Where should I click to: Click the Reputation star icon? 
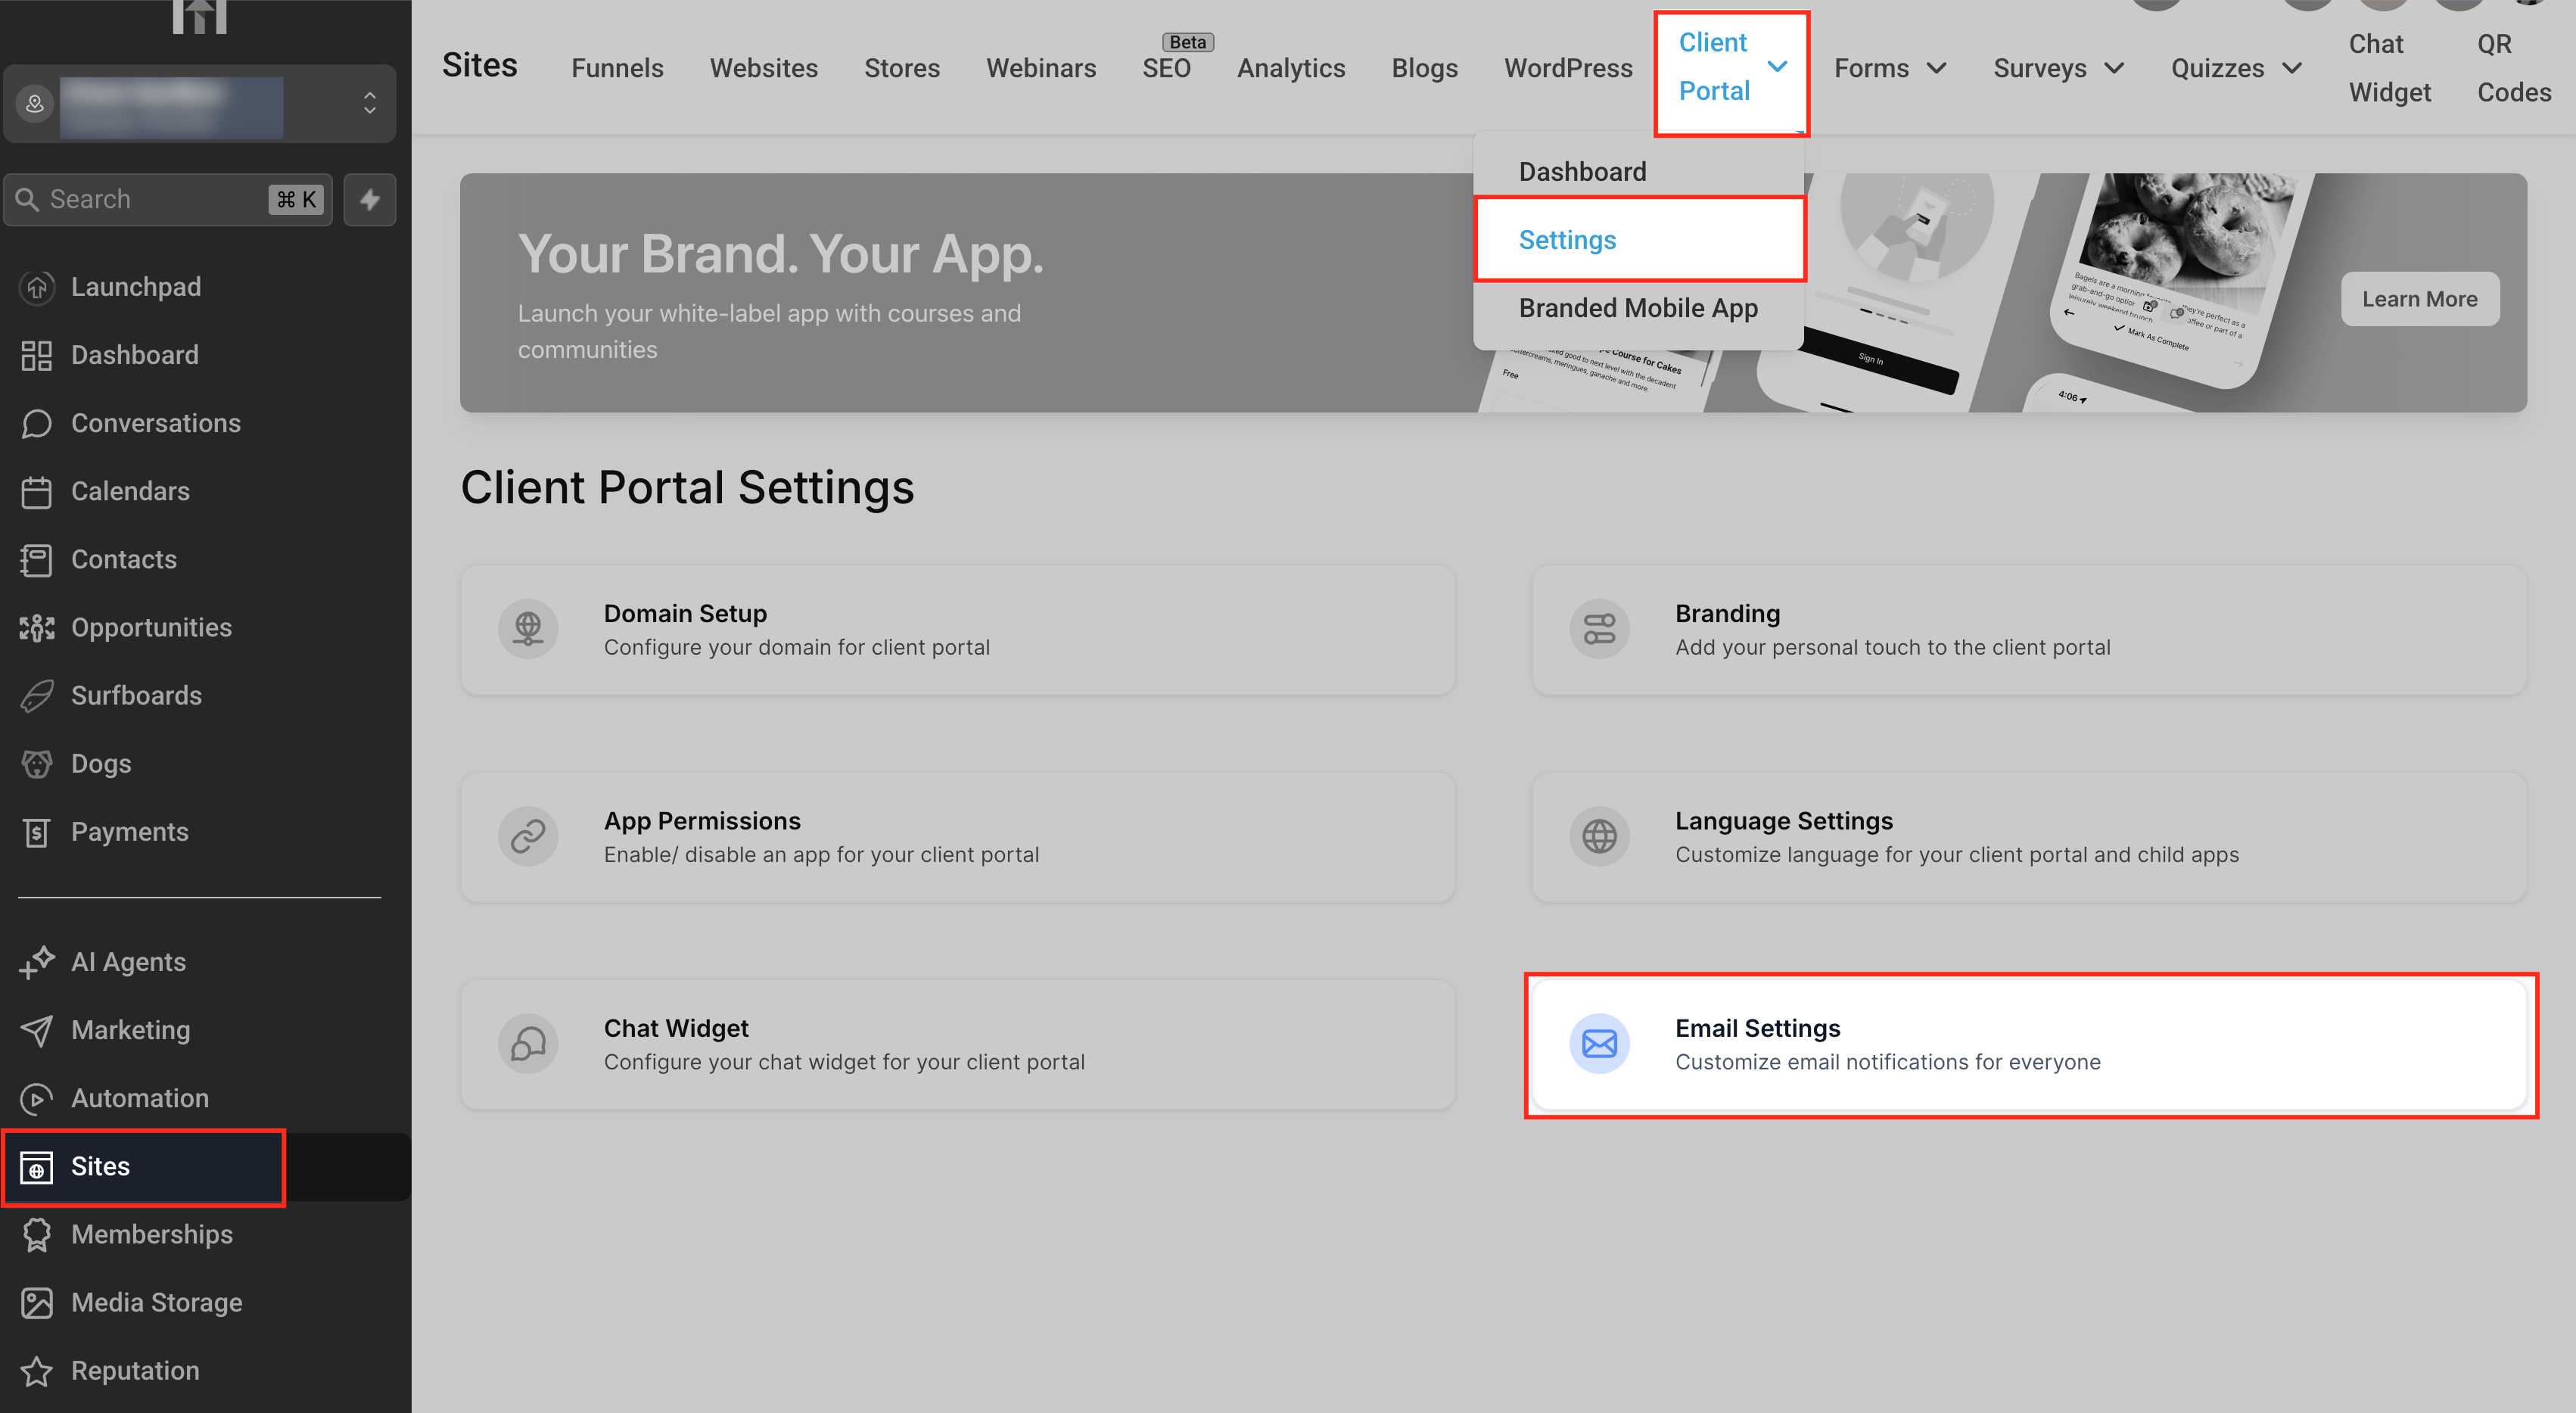click(x=37, y=1371)
